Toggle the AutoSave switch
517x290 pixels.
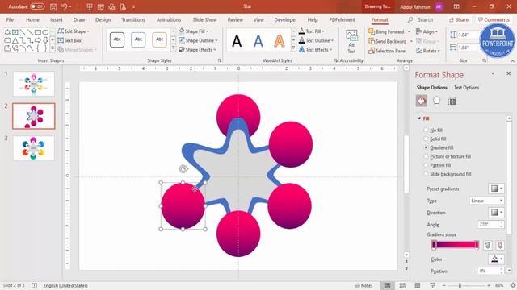pyautogui.click(x=37, y=6)
